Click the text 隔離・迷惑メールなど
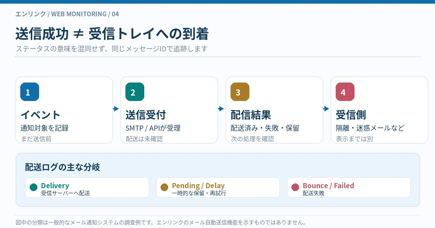435x228 pixels. pyautogui.click(x=370, y=128)
